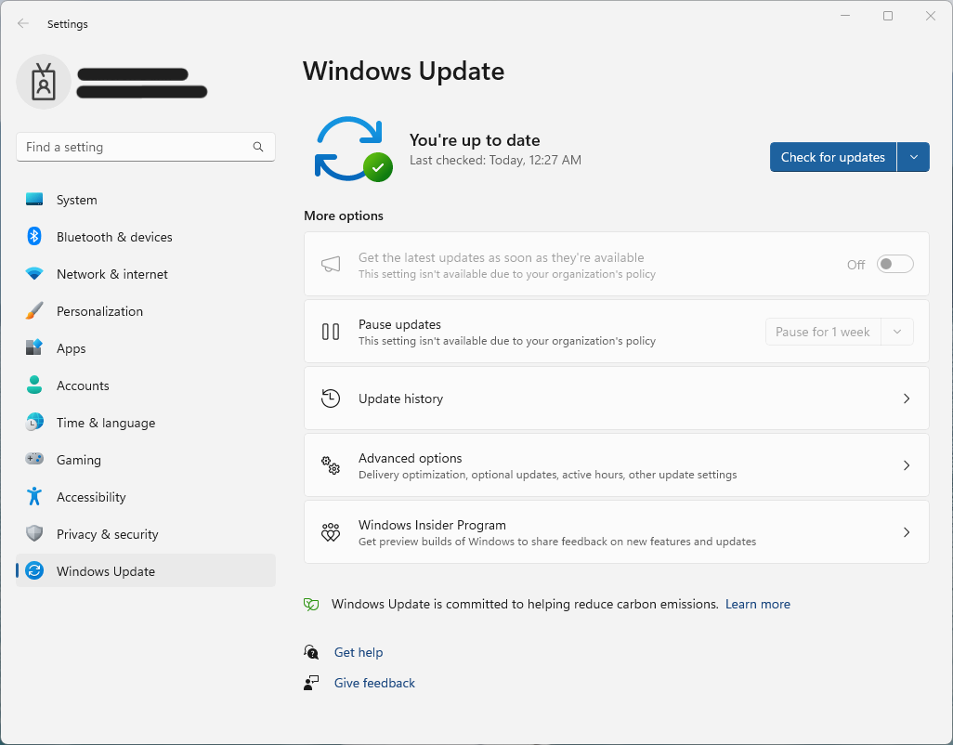Expand the Check for updates split-button arrow
This screenshot has width=953, height=745.
914,157
